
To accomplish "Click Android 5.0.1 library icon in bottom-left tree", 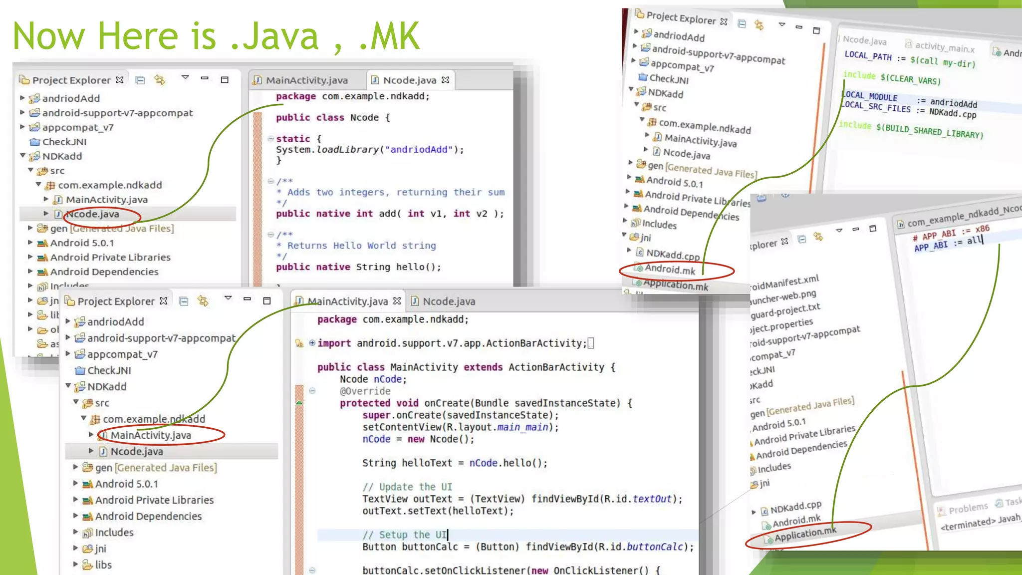I will click(x=88, y=484).
